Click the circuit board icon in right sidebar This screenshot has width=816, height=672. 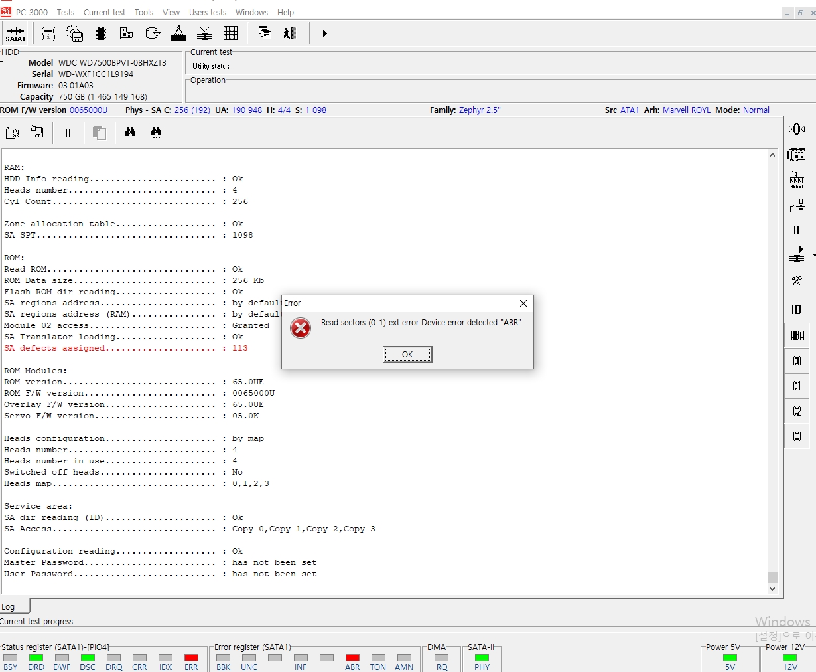[x=797, y=155]
